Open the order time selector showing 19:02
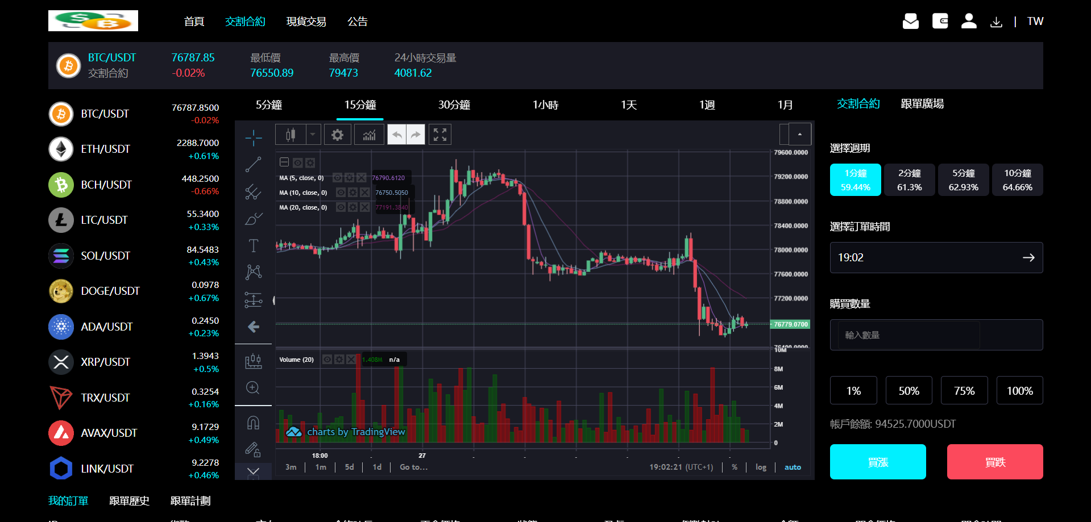Viewport: 1091px width, 522px height. click(936, 257)
